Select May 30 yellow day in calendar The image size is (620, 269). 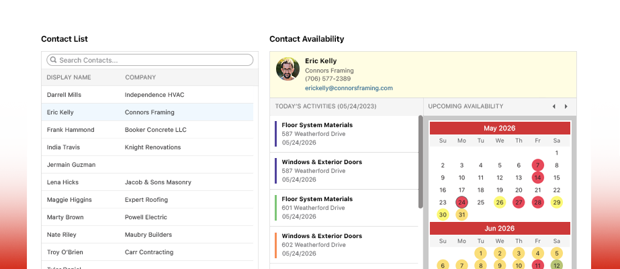click(x=443, y=215)
